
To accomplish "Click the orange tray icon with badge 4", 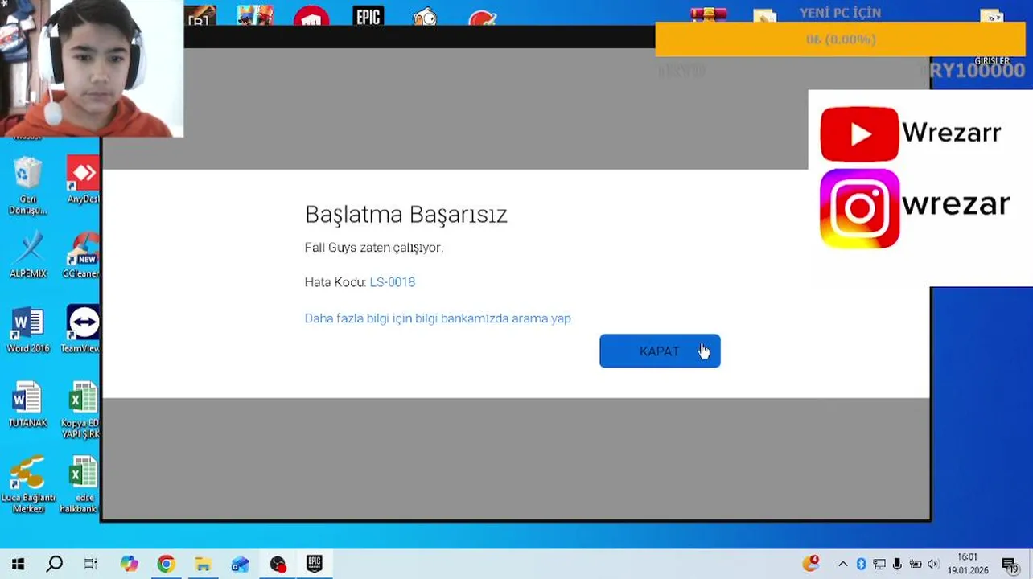I will coord(811,563).
